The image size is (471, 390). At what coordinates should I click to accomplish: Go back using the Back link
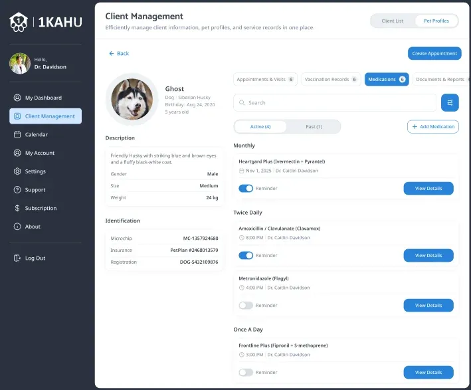pos(119,53)
